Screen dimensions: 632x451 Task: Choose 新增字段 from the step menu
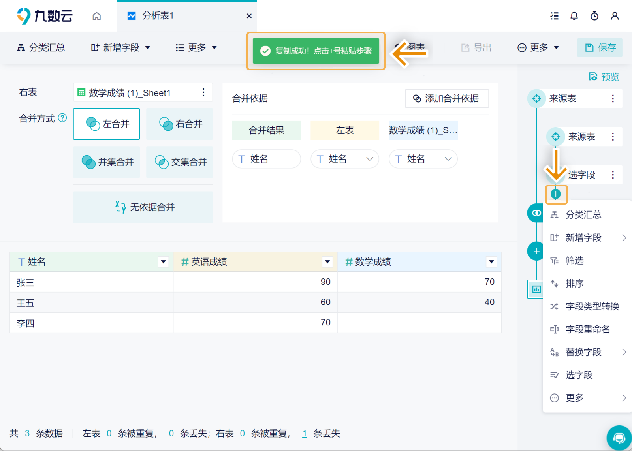click(x=587, y=238)
